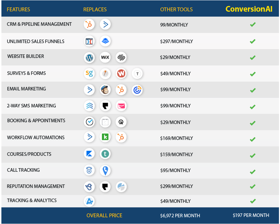Image resolution: width=280 pixels, height=224 pixels.
Task: Click the REPLACES column header
Action: [95, 9]
